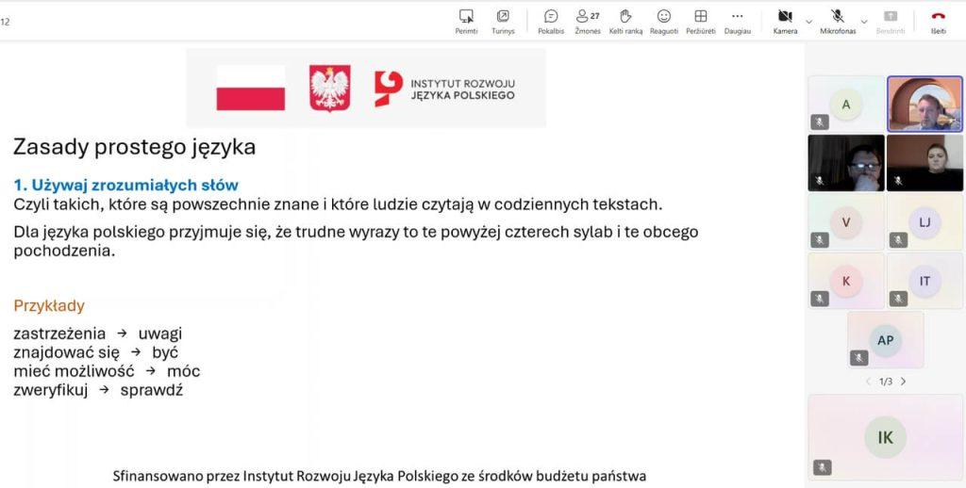Leave the meeting with Išeiti
This screenshot has width=966, height=488.
(x=938, y=17)
